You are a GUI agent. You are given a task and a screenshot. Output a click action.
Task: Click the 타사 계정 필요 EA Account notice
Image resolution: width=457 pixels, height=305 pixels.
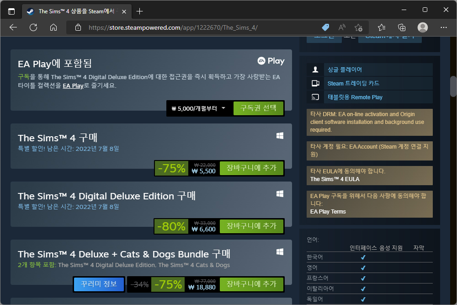[x=370, y=151]
